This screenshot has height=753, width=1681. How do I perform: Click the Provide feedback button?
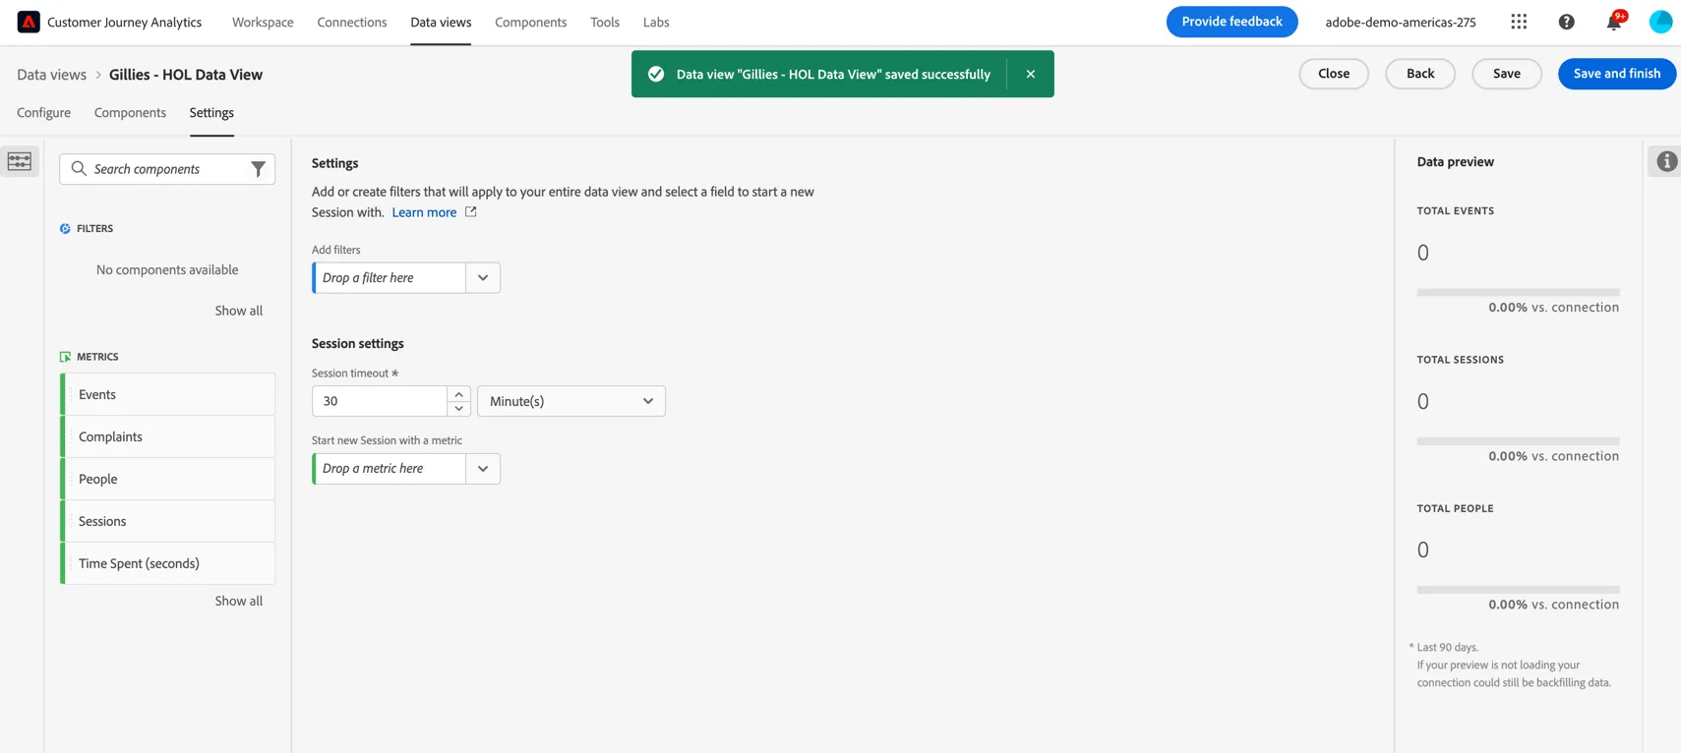[x=1231, y=22]
